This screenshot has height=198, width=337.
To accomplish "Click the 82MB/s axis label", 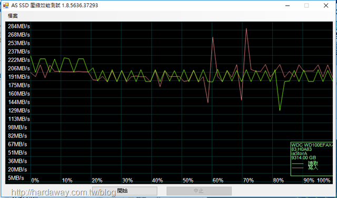I will [17, 136].
